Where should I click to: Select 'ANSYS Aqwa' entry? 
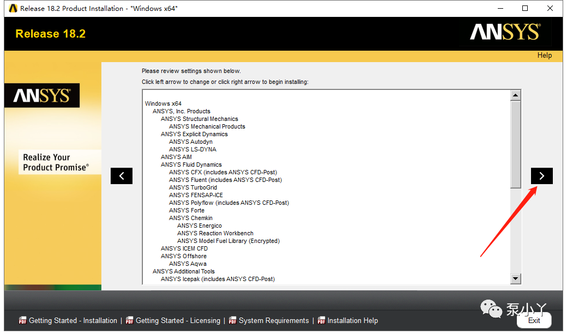(188, 264)
